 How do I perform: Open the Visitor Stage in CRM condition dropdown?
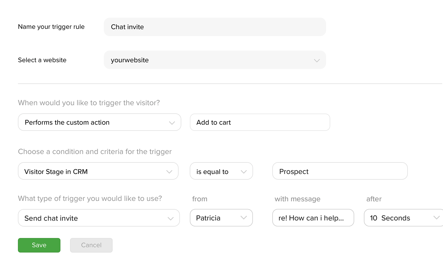[x=98, y=171]
